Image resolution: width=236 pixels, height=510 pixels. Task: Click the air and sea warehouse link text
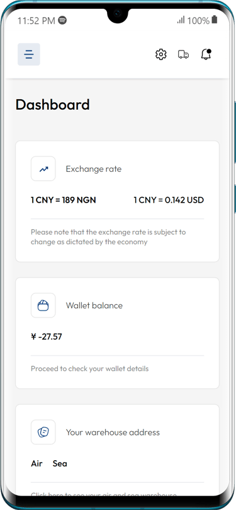pyautogui.click(x=104, y=495)
